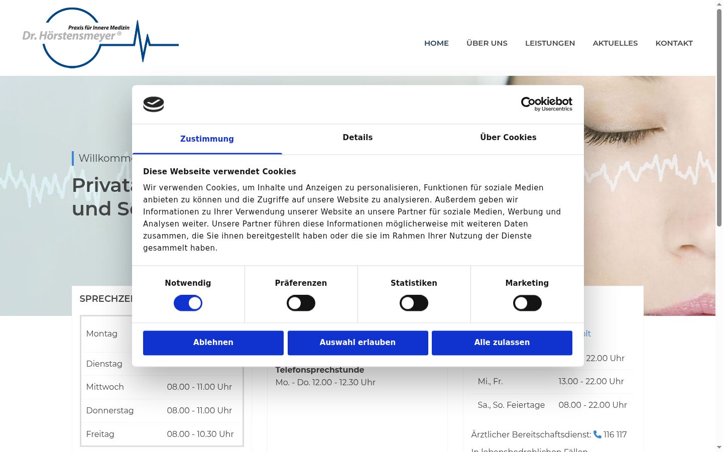Click the Ablehnen button

pos(213,343)
